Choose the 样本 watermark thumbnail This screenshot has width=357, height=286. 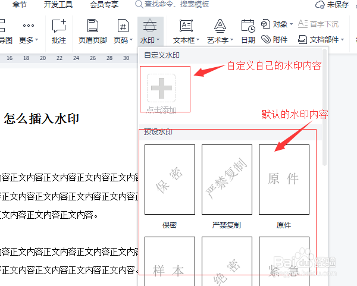pyautogui.click(x=170, y=261)
